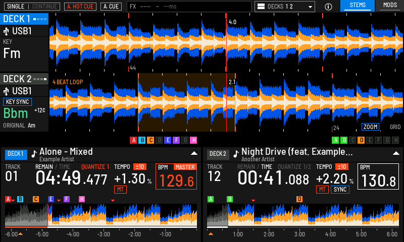Image resolution: width=404 pixels, height=242 pixels.
Task: Select gray hot cue H for Deck 2
Action: click(x=396, y=140)
